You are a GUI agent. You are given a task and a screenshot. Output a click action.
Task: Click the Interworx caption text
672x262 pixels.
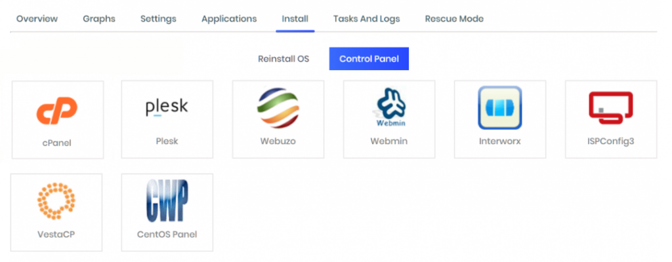pyautogui.click(x=499, y=141)
